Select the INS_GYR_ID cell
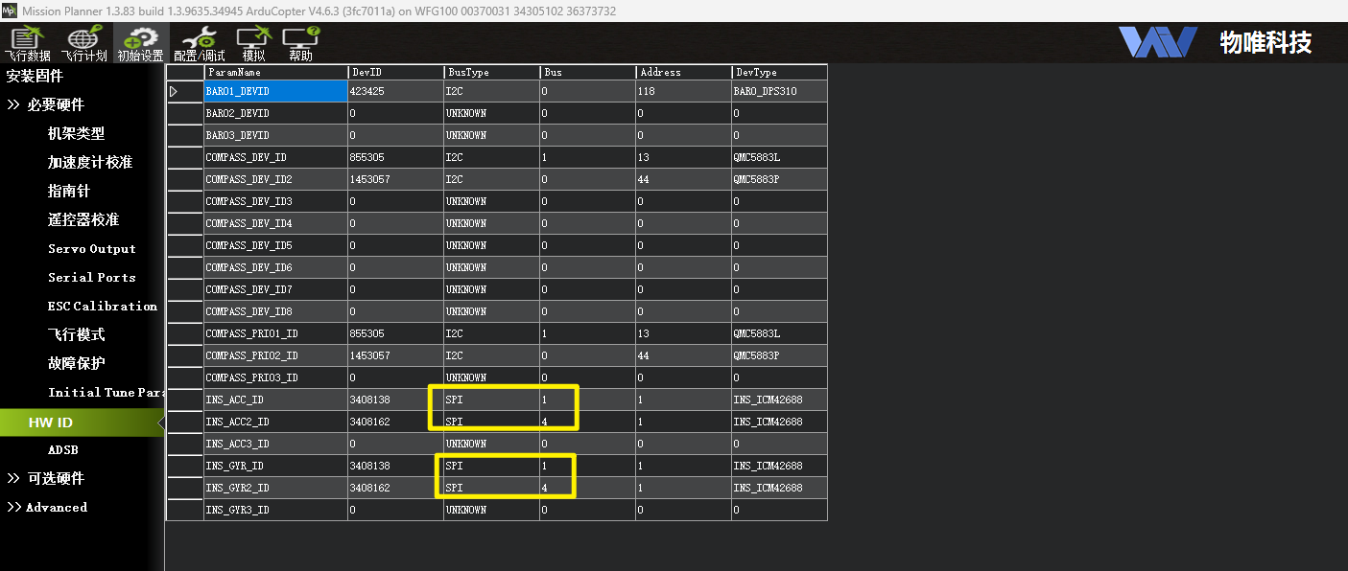Viewport: 1348px width, 571px height. [x=275, y=466]
